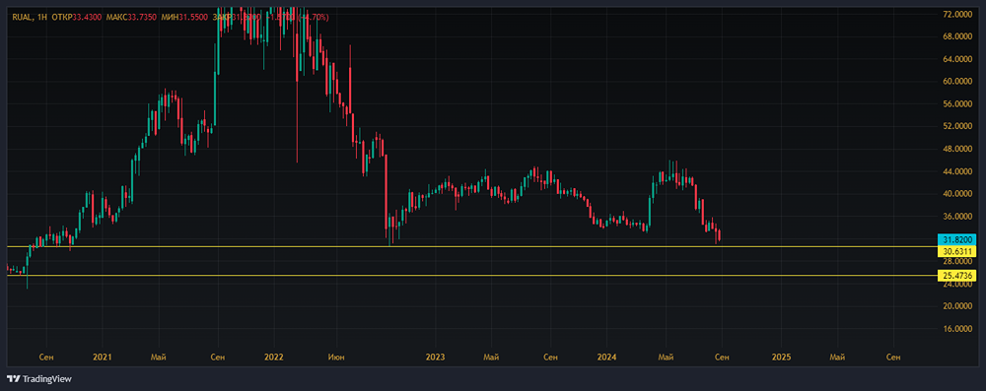Viewport: 986px width, 391px height.
Task: Click the TradingView logo link
Action: point(39,379)
